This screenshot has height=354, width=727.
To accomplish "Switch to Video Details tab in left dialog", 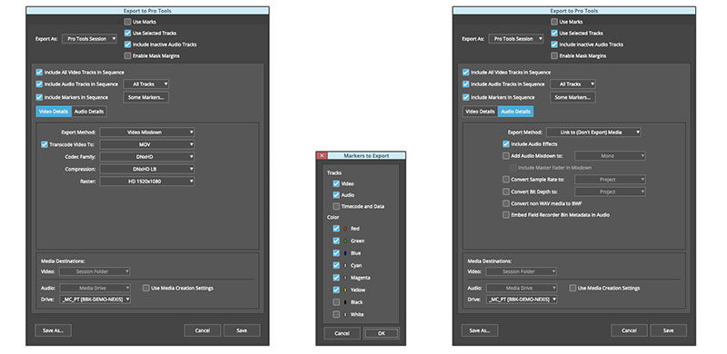I will pos(54,112).
